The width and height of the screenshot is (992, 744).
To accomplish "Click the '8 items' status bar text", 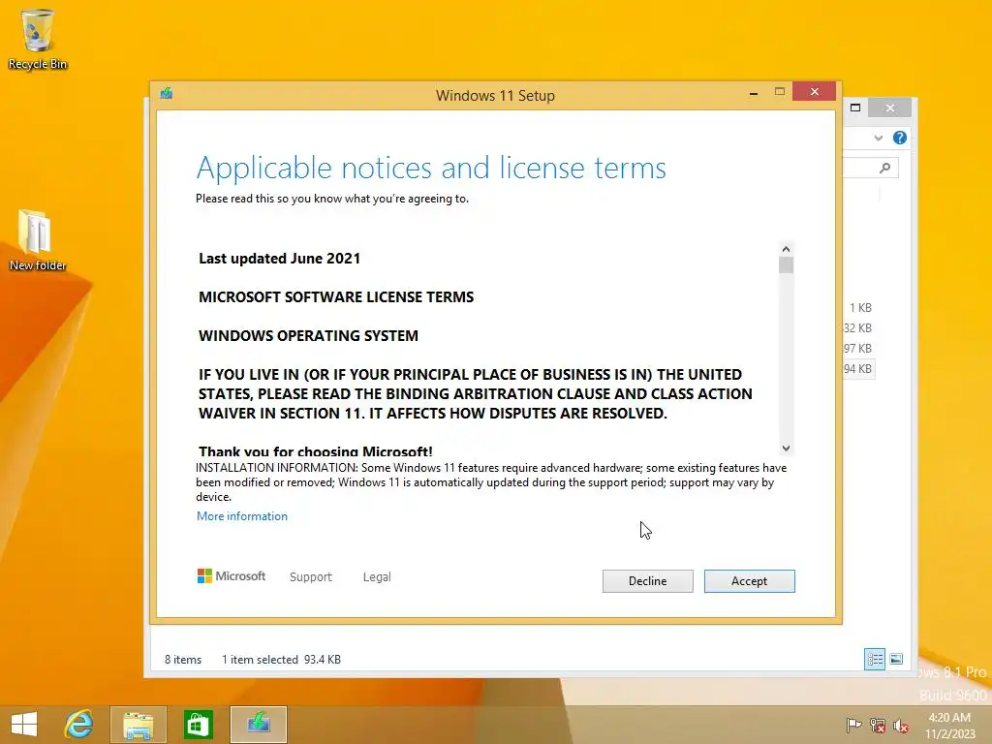I will tap(183, 659).
